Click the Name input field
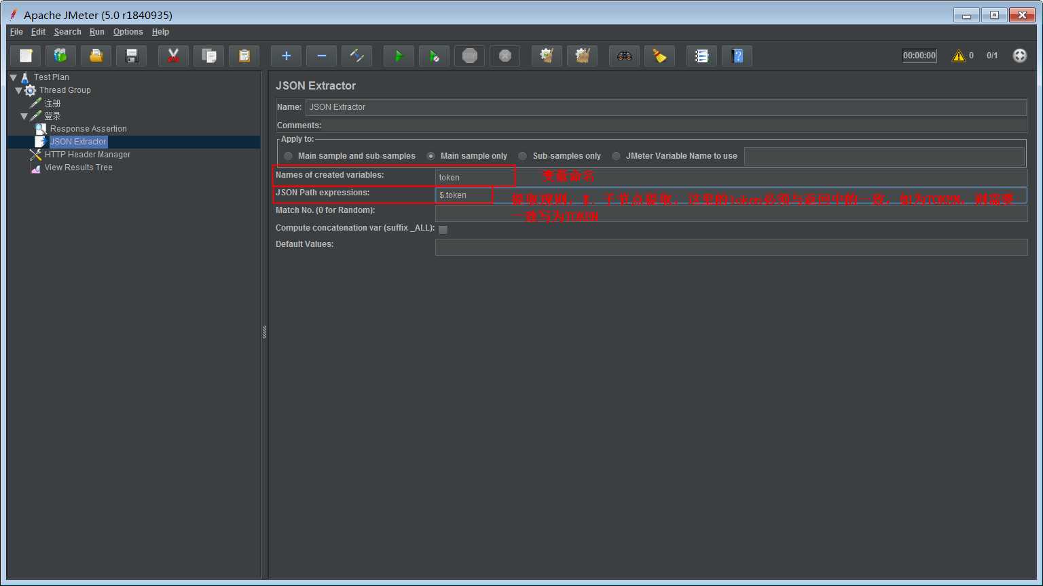 [x=665, y=107]
